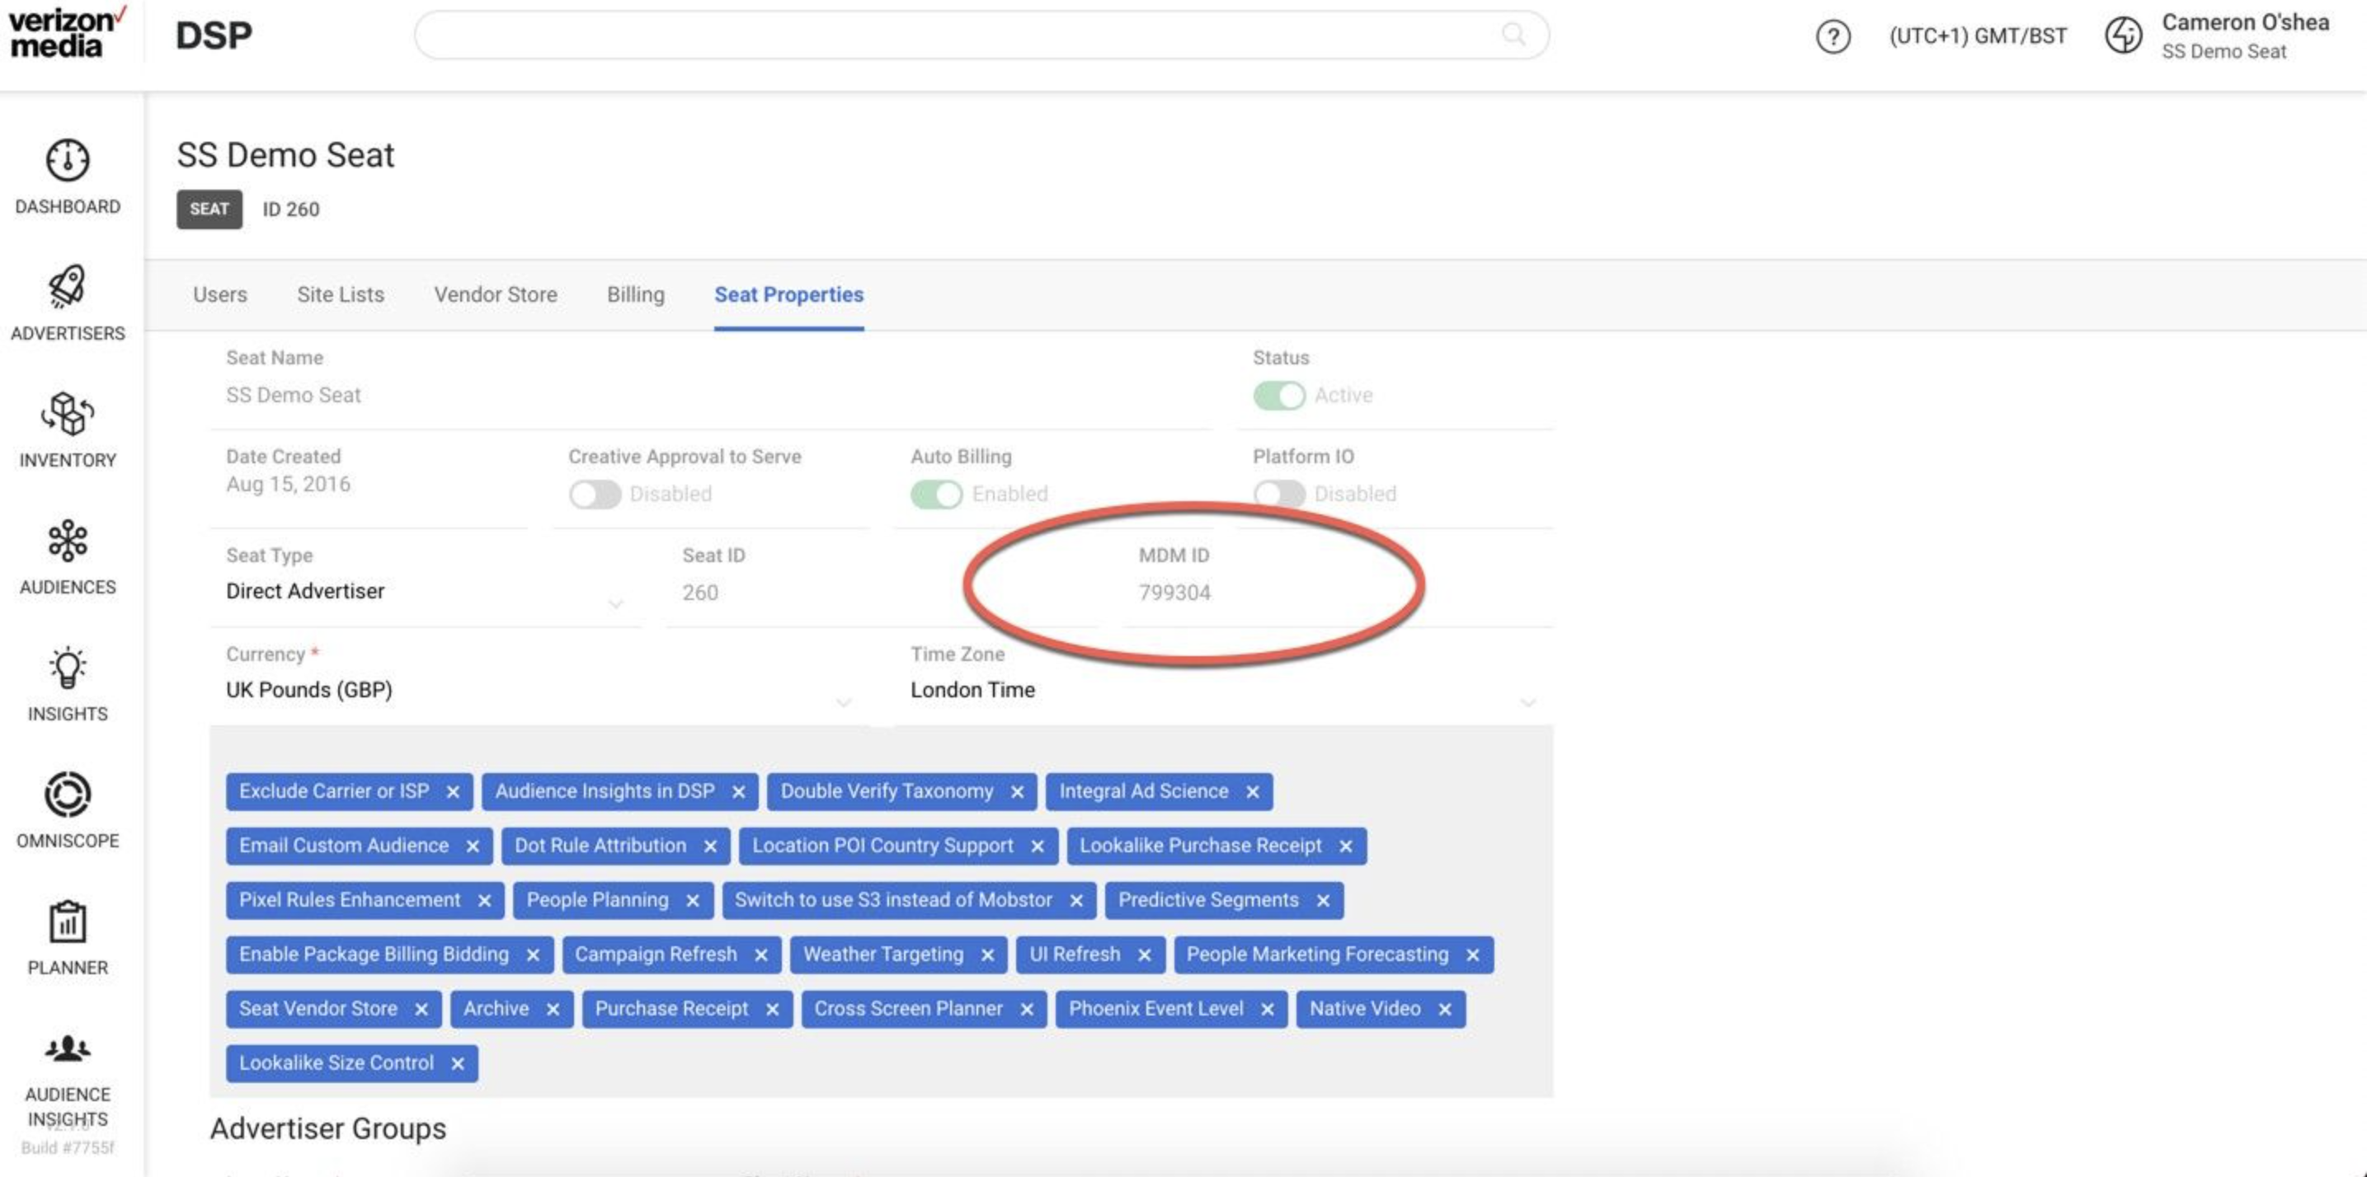Expand the Seat Type dropdown
Viewport: 2367px width, 1177px height.
click(x=614, y=603)
